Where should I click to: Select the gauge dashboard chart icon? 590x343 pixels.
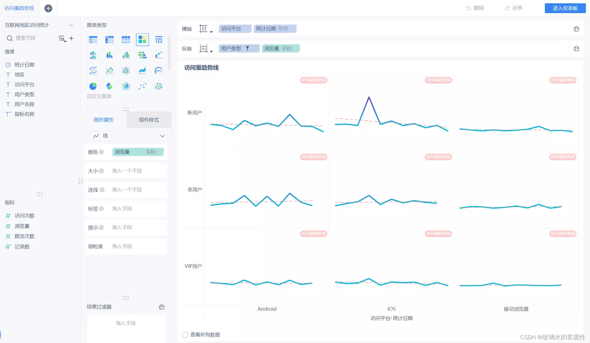(x=159, y=71)
